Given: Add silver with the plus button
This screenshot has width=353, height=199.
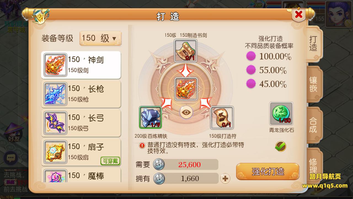Looking at the screenshot, I should tap(225, 179).
